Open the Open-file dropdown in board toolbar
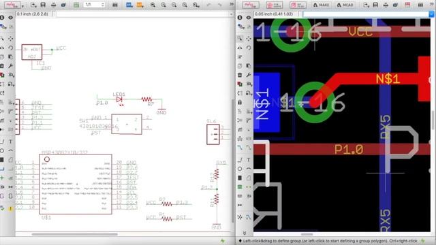Image resolution: width=436 pixels, height=245 pixels. [x=366, y=5]
